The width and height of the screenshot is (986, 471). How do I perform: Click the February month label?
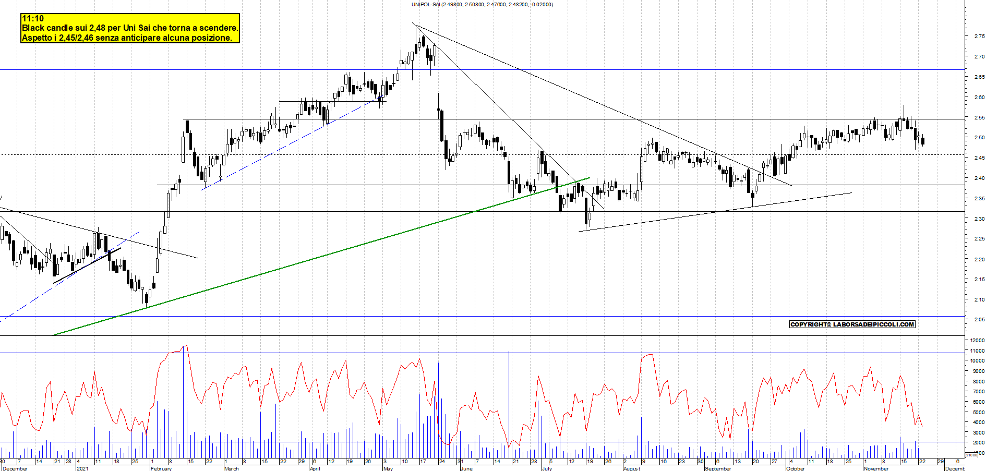[161, 468]
